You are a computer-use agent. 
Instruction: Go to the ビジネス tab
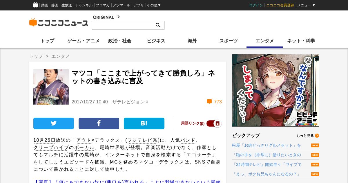156,41
